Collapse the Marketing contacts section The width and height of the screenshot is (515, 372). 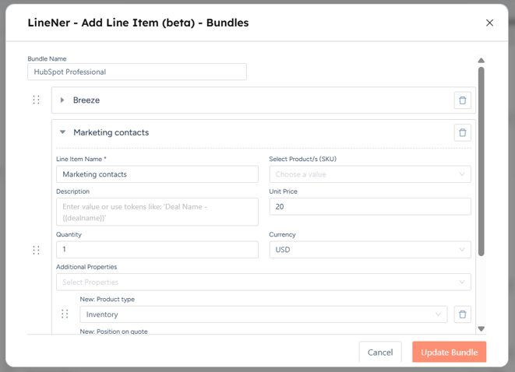(x=62, y=132)
